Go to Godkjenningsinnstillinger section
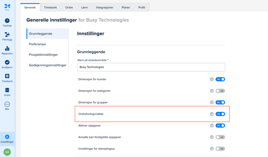Screen dimensions: 268x157 [x=48, y=65]
